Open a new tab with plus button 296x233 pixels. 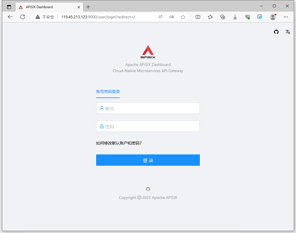click(88, 7)
